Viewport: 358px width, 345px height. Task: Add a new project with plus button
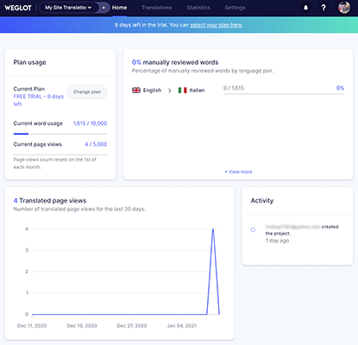point(104,8)
